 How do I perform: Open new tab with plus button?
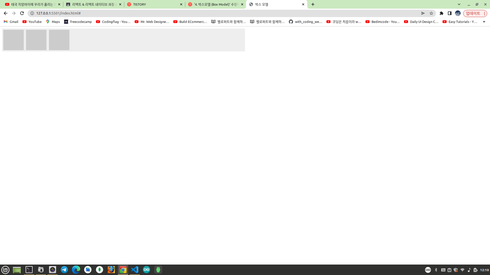click(x=313, y=4)
